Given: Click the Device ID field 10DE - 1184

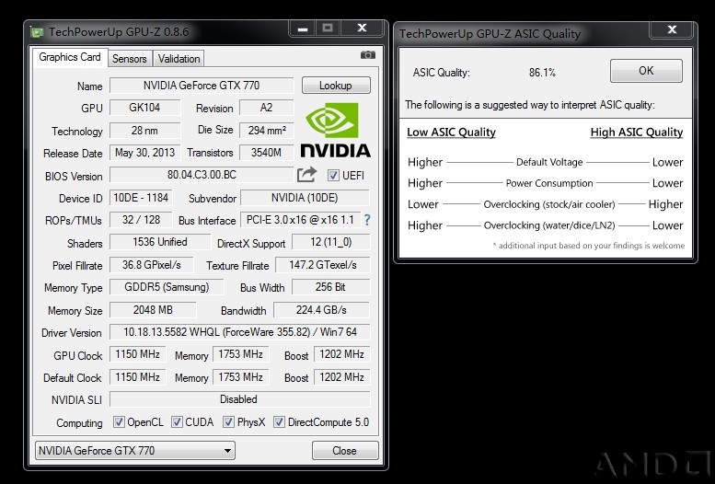Looking at the screenshot, I should point(141,198).
